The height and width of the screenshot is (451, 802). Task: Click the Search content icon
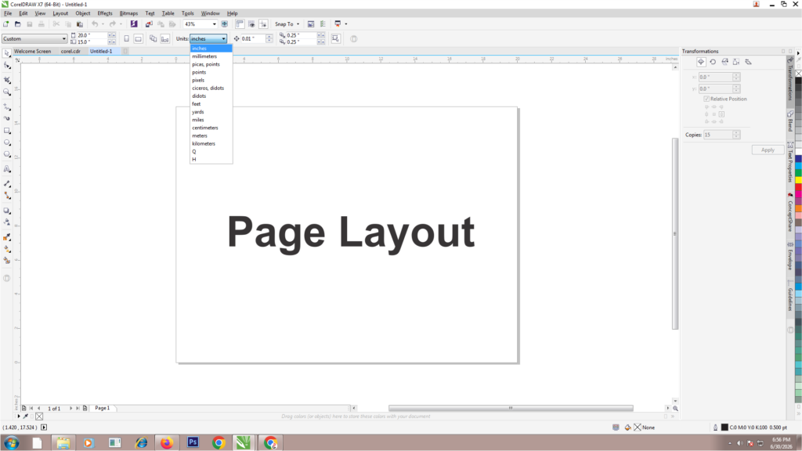134,24
